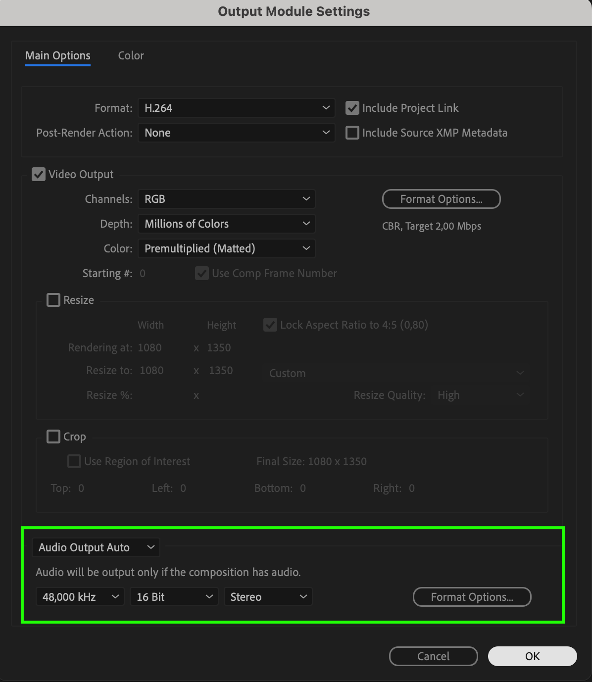This screenshot has width=592, height=682.
Task: Enable the Crop checkbox
Action: click(x=53, y=437)
